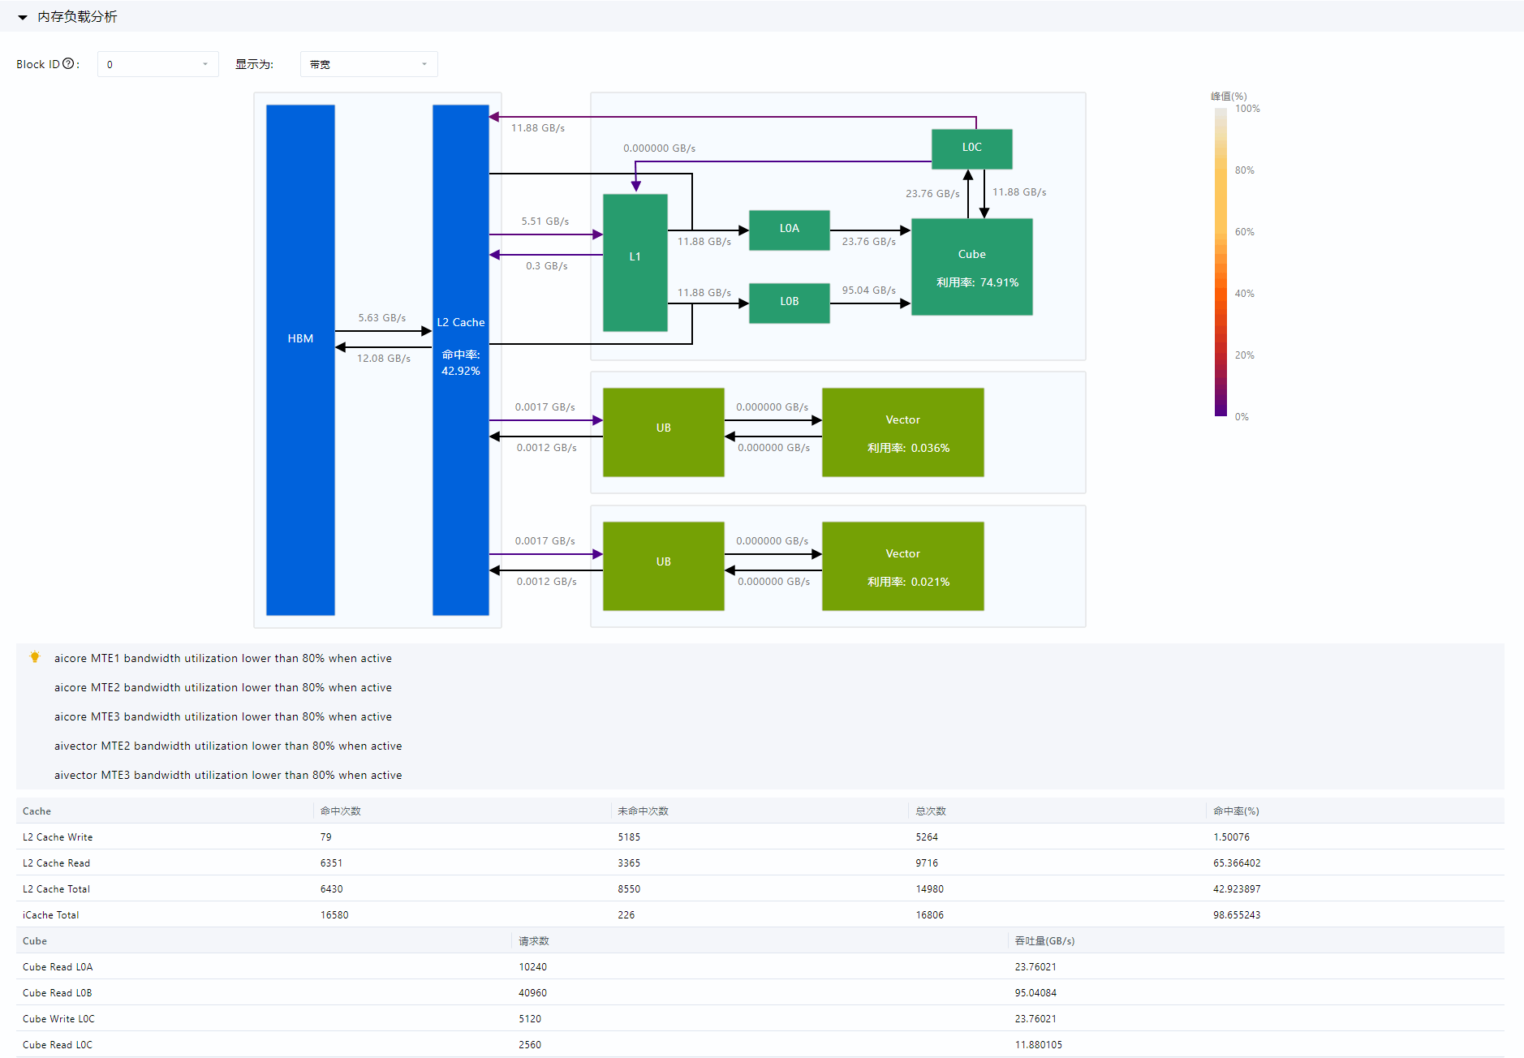Click the Vector block with 0.021% utilization
Viewport: 1524px width, 1058px height.
point(902,566)
